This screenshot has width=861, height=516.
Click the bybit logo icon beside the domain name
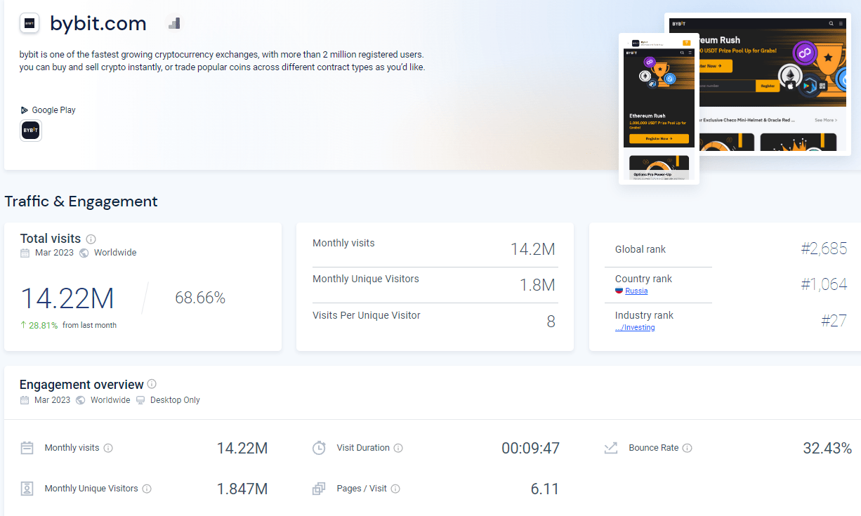29,23
